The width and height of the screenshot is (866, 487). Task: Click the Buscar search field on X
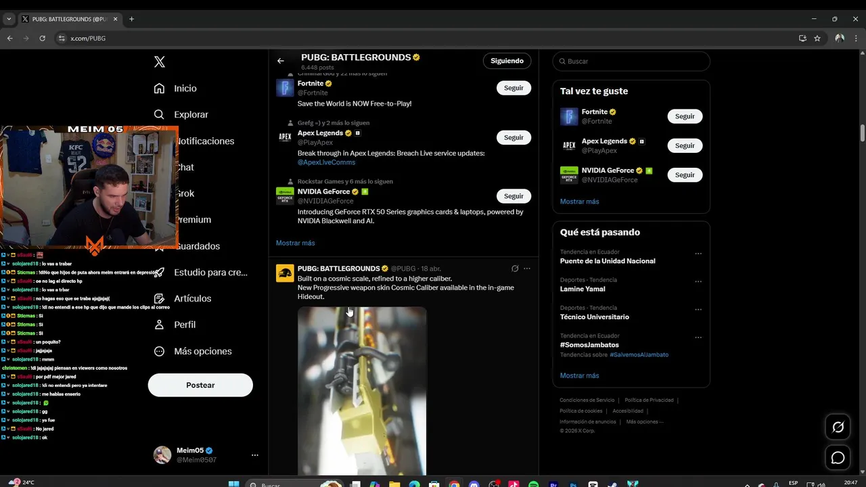click(x=631, y=62)
